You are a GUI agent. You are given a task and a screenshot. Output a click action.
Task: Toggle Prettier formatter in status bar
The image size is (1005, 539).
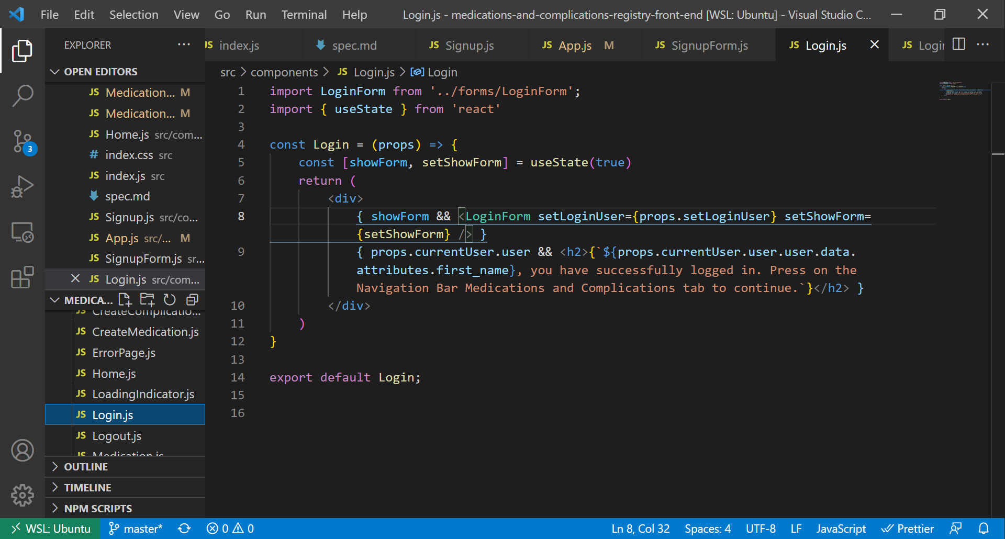coord(908,529)
